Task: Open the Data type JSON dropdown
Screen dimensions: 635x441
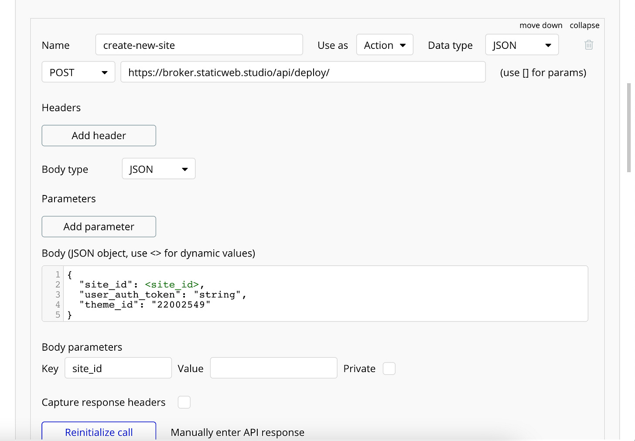Action: (522, 45)
